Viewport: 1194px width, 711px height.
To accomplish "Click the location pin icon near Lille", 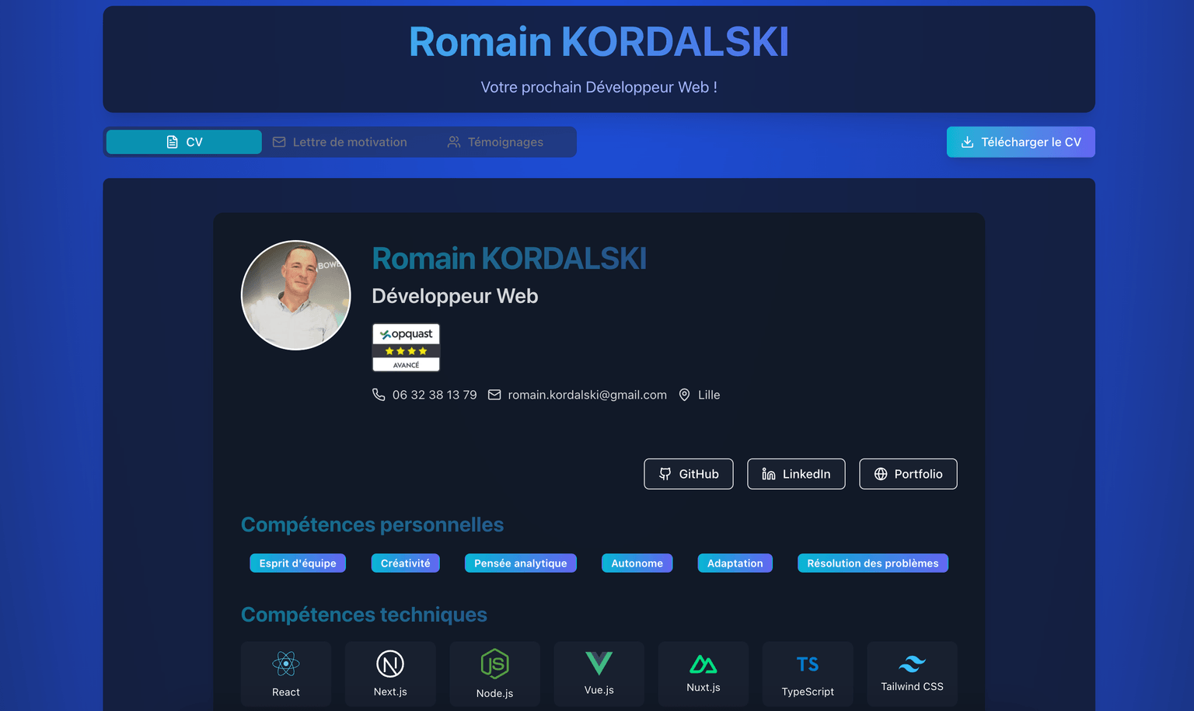I will pos(684,395).
